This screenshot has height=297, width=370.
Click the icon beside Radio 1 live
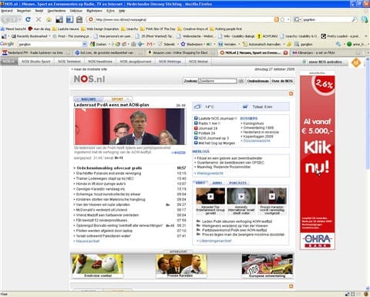click(196, 123)
